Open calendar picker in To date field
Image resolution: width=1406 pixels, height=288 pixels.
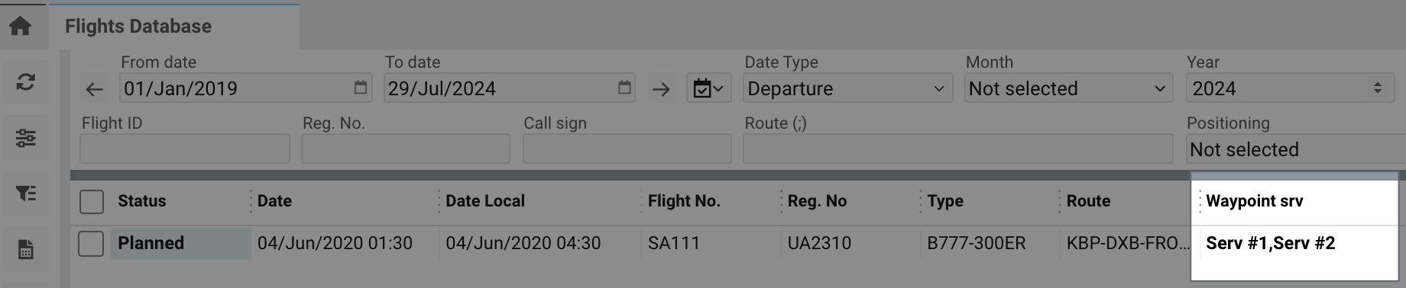(624, 88)
